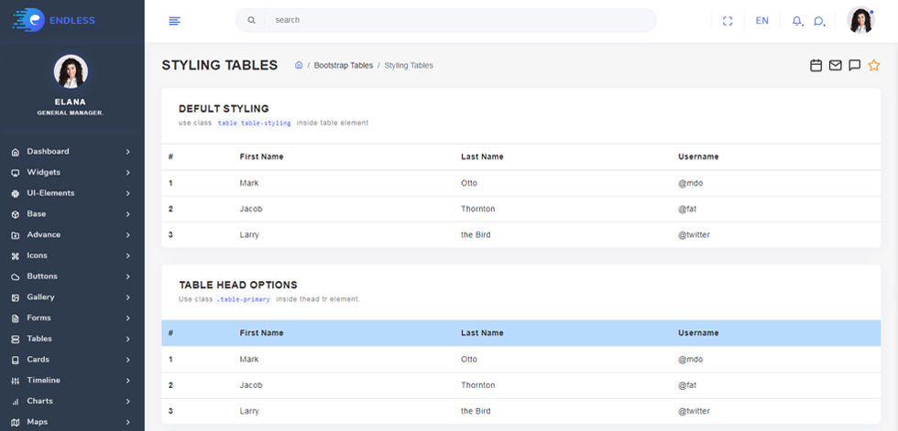This screenshot has width=898, height=431.
Task: Open the chat bubble icon in header
Action: point(819,21)
